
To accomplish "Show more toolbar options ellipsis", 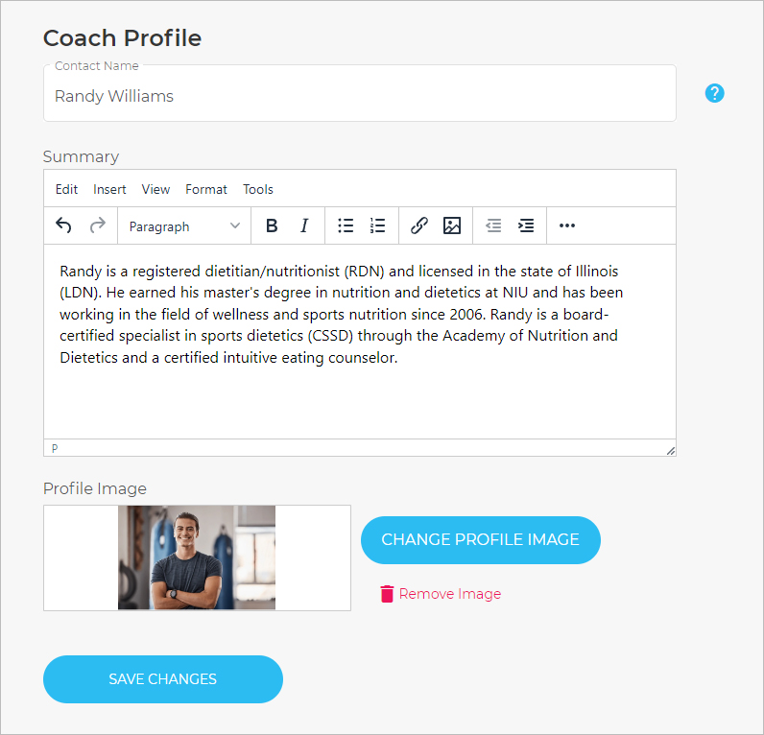I will [567, 225].
